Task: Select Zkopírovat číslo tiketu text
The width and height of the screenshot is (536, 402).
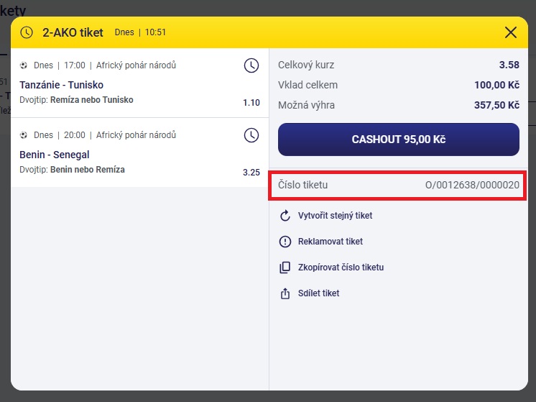Action: (341, 268)
